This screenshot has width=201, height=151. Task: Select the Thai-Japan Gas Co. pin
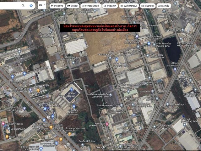122,105
